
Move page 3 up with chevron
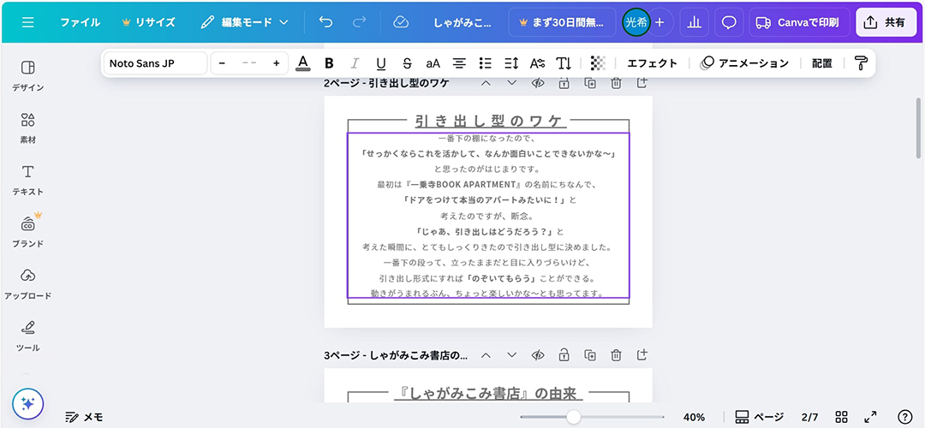click(486, 355)
